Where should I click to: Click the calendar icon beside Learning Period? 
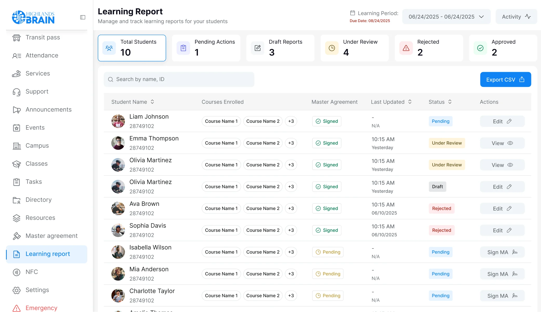point(353,13)
